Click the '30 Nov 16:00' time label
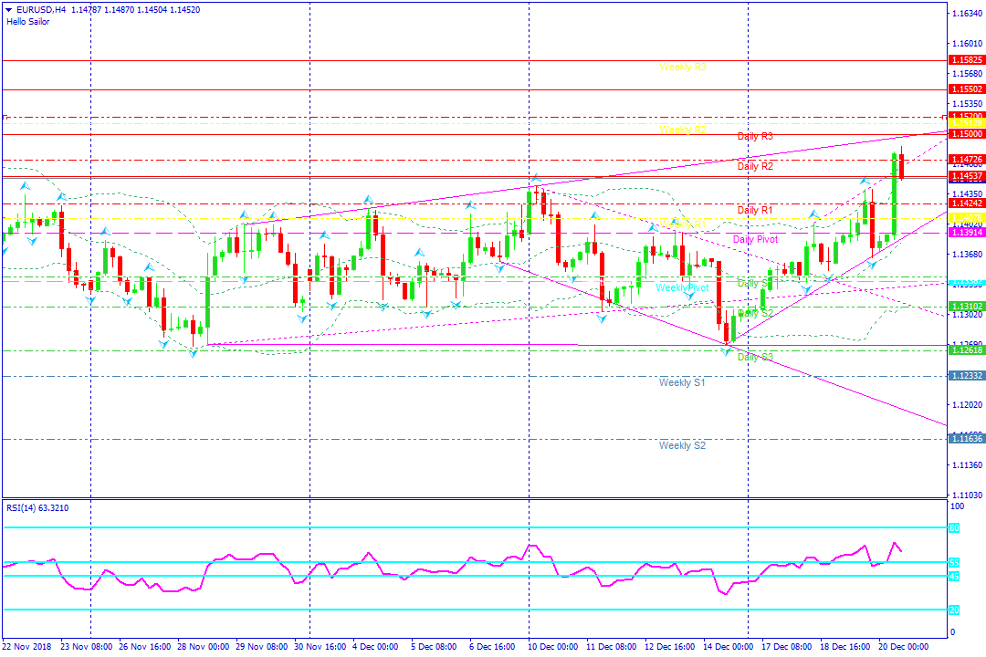Screen dimensions: 986x657 [320, 646]
